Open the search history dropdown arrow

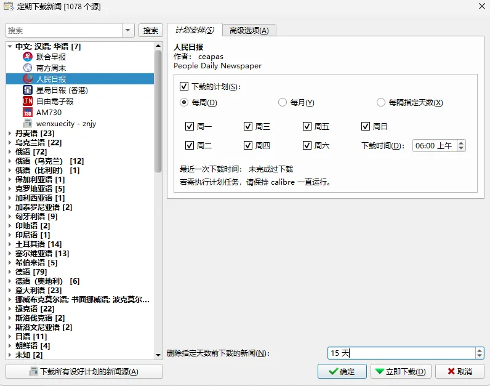tap(128, 30)
